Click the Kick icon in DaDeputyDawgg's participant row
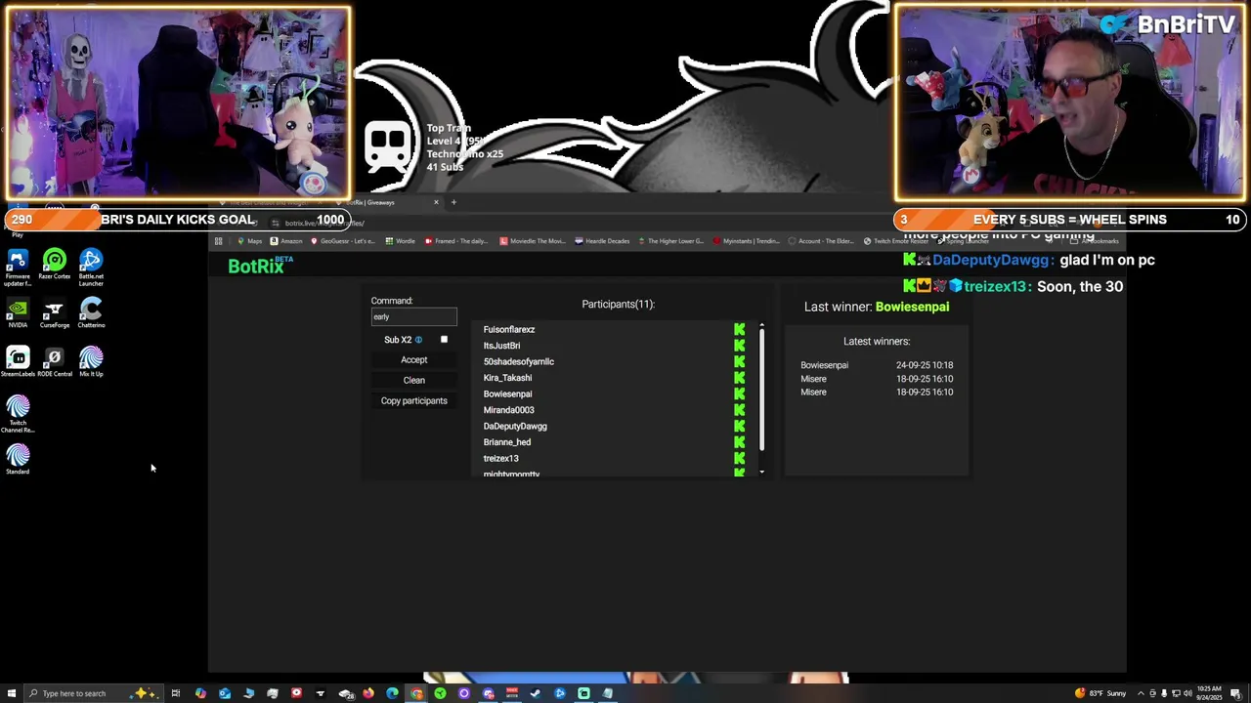The image size is (1251, 703). click(740, 427)
